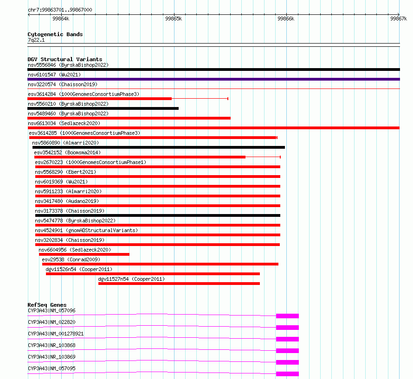
Task: Click the red nsv5911233 variant bar
Action: pyautogui.click(x=158, y=196)
